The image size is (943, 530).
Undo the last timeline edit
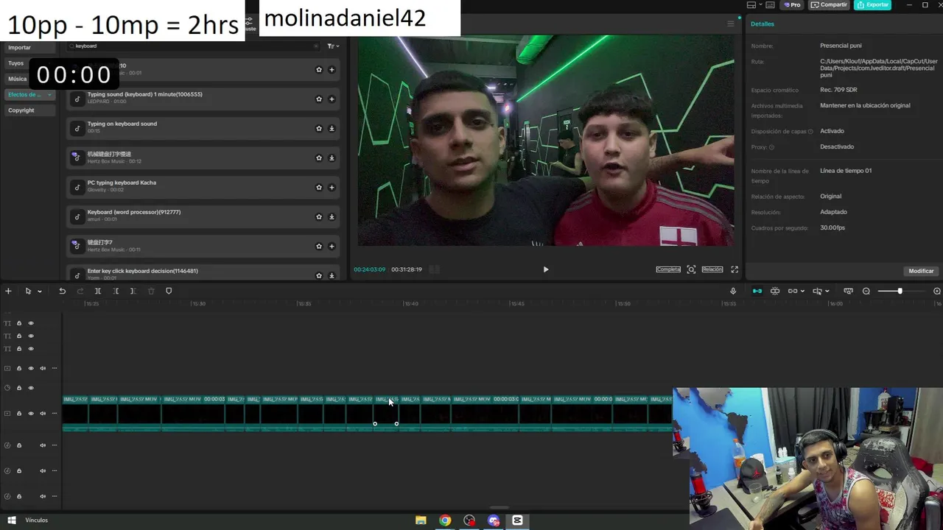click(63, 291)
